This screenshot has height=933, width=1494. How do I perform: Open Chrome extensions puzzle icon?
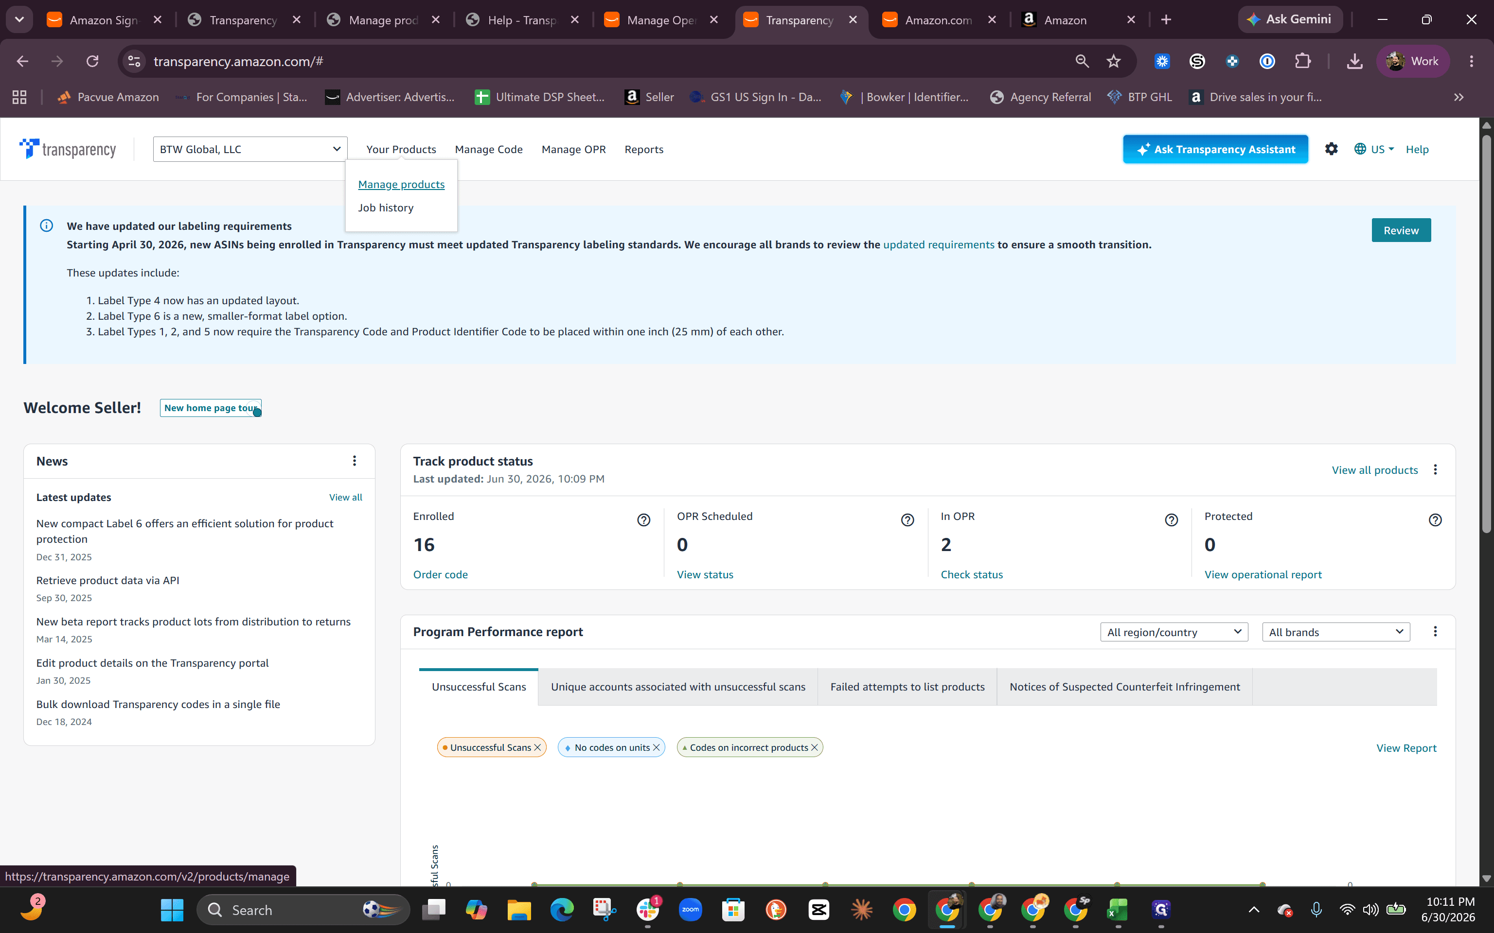coord(1302,61)
